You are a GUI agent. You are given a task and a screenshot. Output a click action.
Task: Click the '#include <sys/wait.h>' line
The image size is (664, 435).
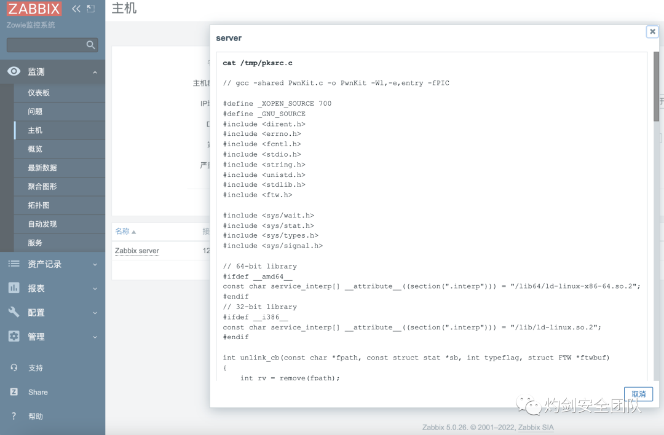pyautogui.click(x=269, y=216)
